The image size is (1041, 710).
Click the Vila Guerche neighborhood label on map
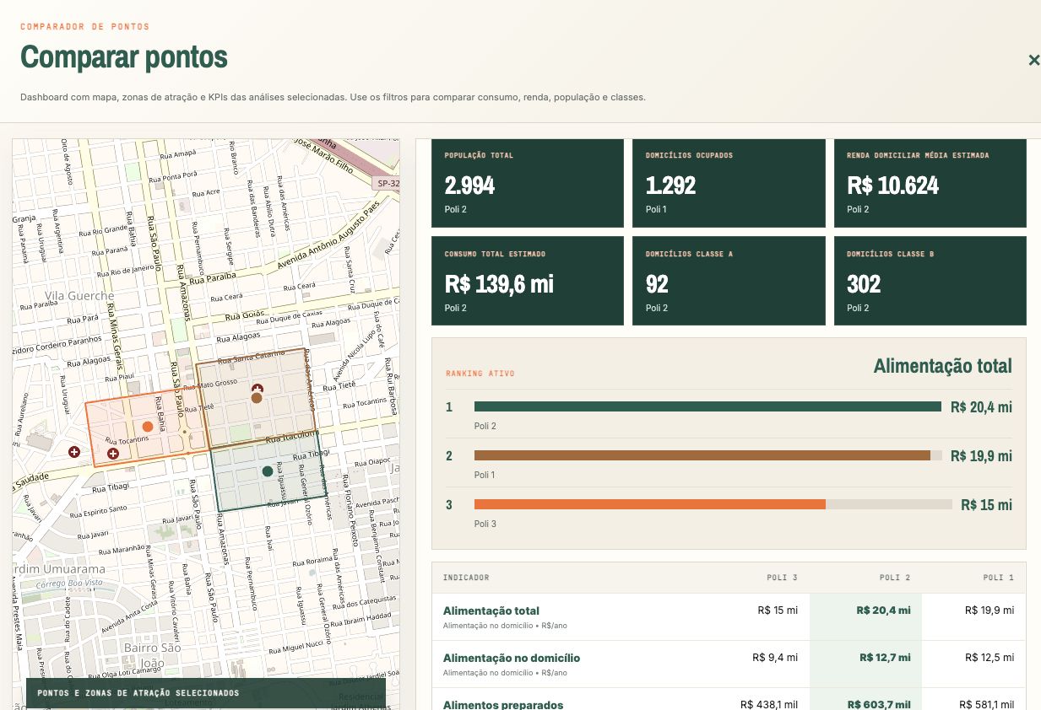[x=79, y=296]
